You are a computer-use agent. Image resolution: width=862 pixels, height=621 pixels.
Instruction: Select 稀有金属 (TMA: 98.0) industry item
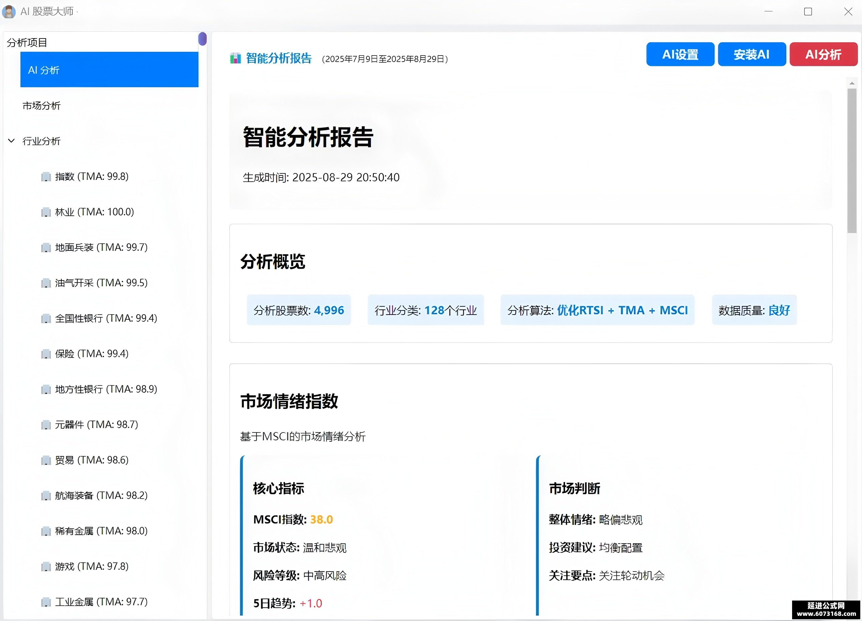[101, 531]
